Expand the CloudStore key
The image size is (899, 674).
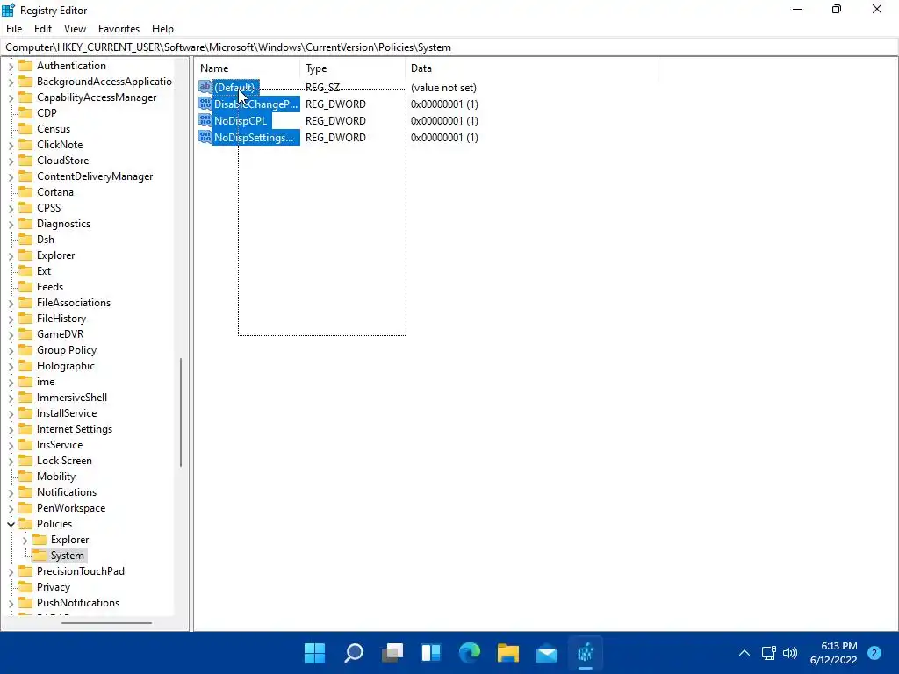click(11, 161)
